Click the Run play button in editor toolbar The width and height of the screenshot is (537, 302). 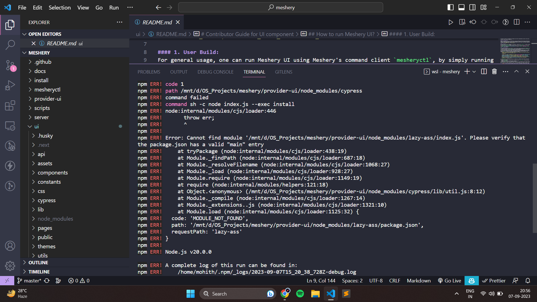point(451,22)
